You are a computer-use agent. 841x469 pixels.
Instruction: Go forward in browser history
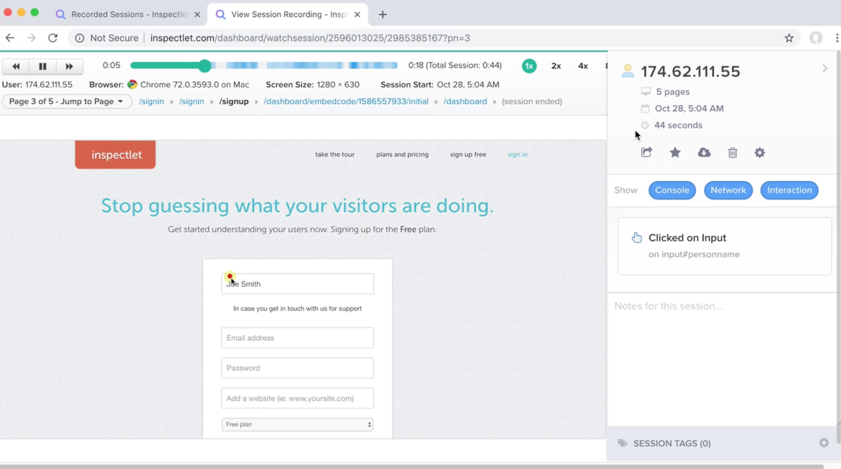(x=32, y=38)
